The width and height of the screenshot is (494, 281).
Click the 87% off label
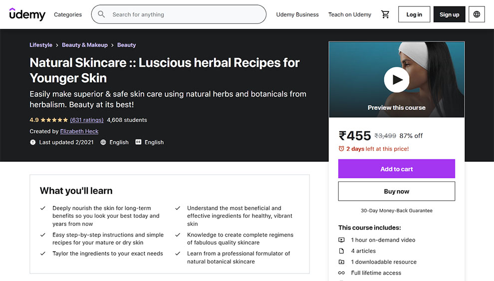click(x=411, y=136)
